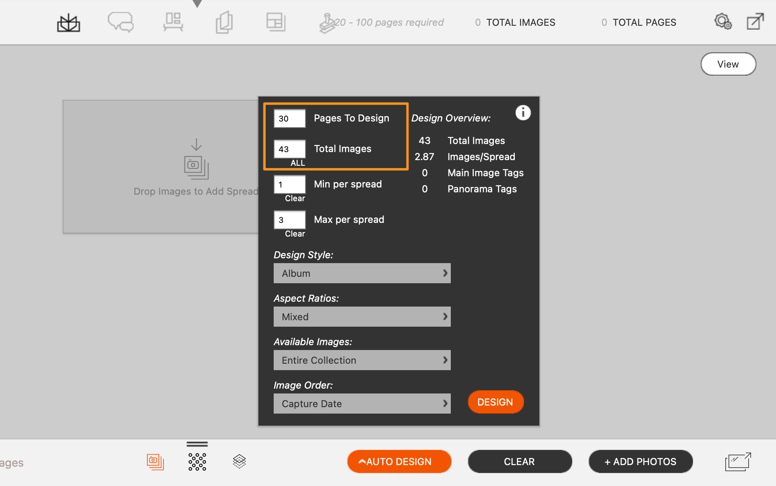Open the View button at top right

[728, 64]
